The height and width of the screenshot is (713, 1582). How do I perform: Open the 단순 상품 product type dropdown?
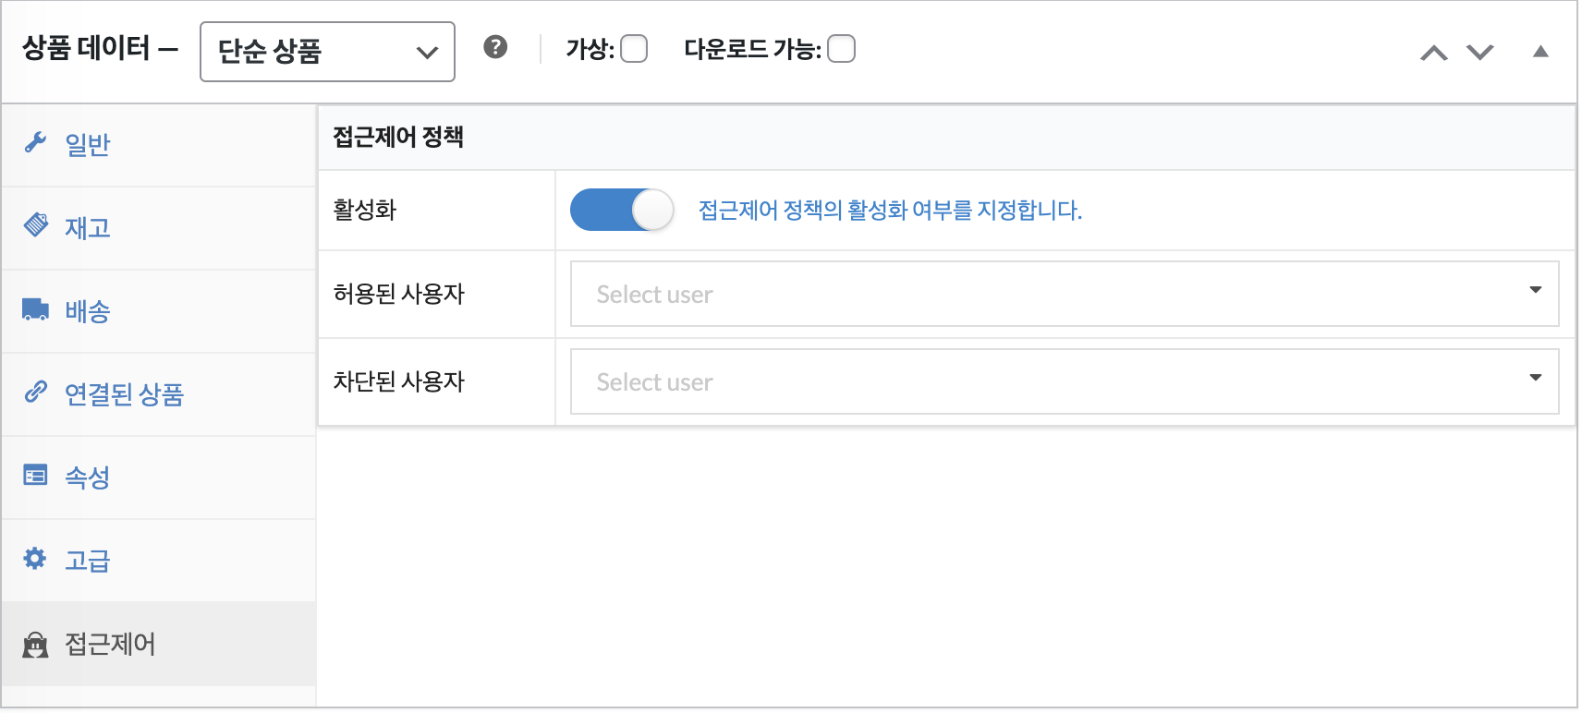(x=327, y=52)
